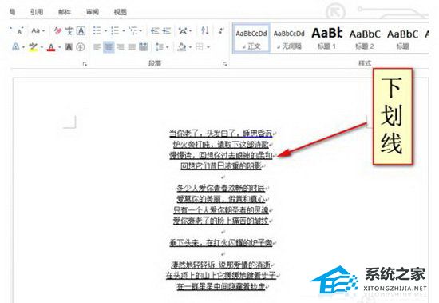
Task: Open the Asian Layout tool
Action: 183,30
